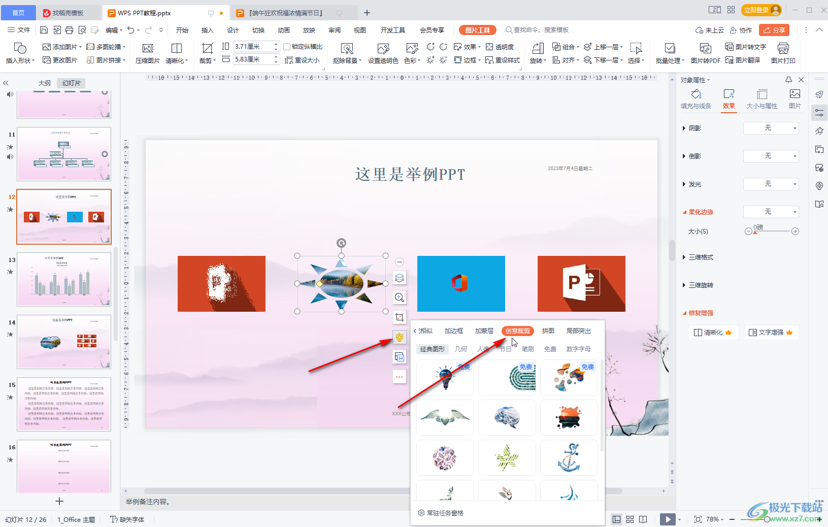
Task: Click the 色彩 color adjustment icon
Action: 412,53
